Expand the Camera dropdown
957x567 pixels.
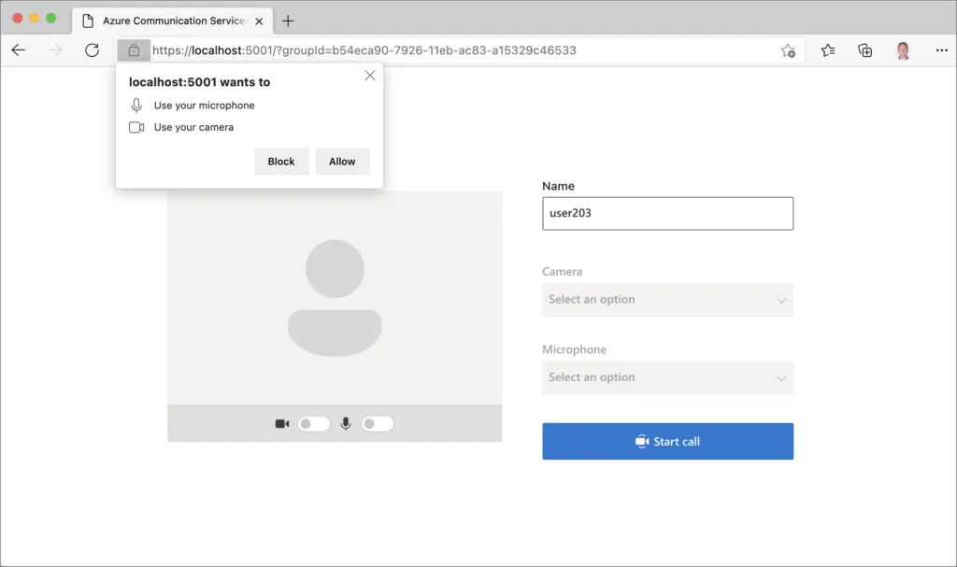(667, 300)
